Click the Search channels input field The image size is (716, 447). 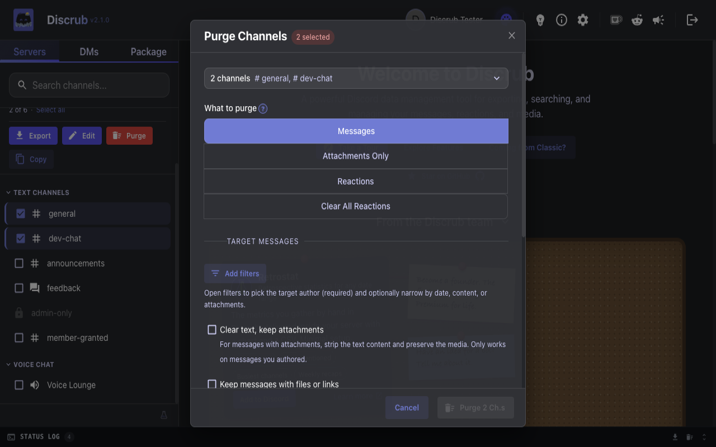click(x=89, y=85)
